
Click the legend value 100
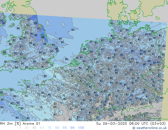pos(81,128)
